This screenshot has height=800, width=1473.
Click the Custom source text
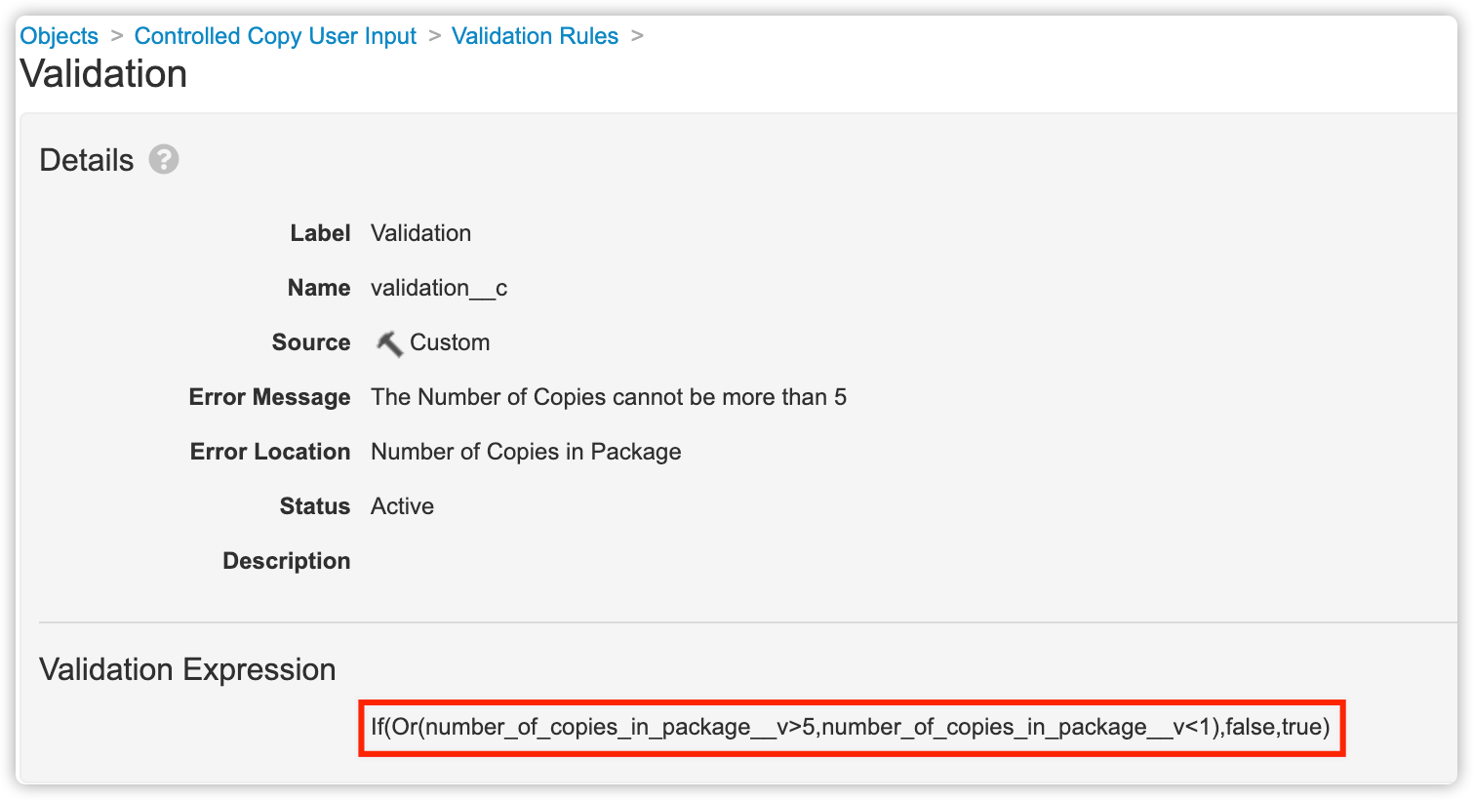click(450, 342)
